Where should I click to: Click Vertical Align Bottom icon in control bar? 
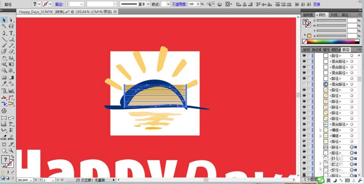point(269,4)
